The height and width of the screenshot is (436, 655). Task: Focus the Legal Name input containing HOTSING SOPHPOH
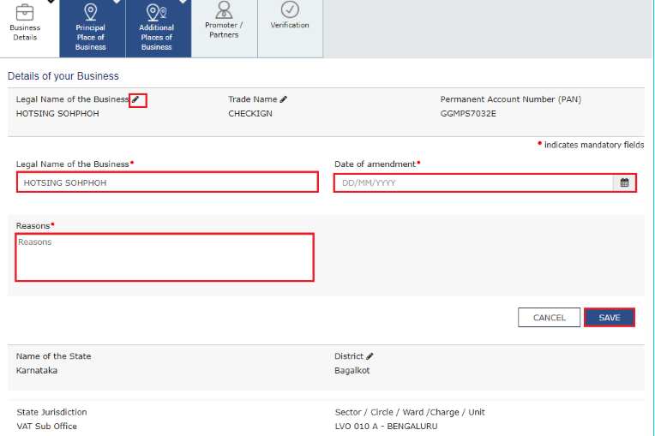coord(167,182)
